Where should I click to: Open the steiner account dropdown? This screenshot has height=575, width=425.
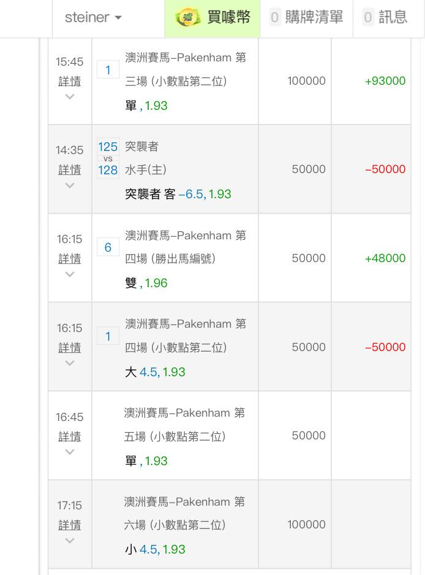click(93, 17)
